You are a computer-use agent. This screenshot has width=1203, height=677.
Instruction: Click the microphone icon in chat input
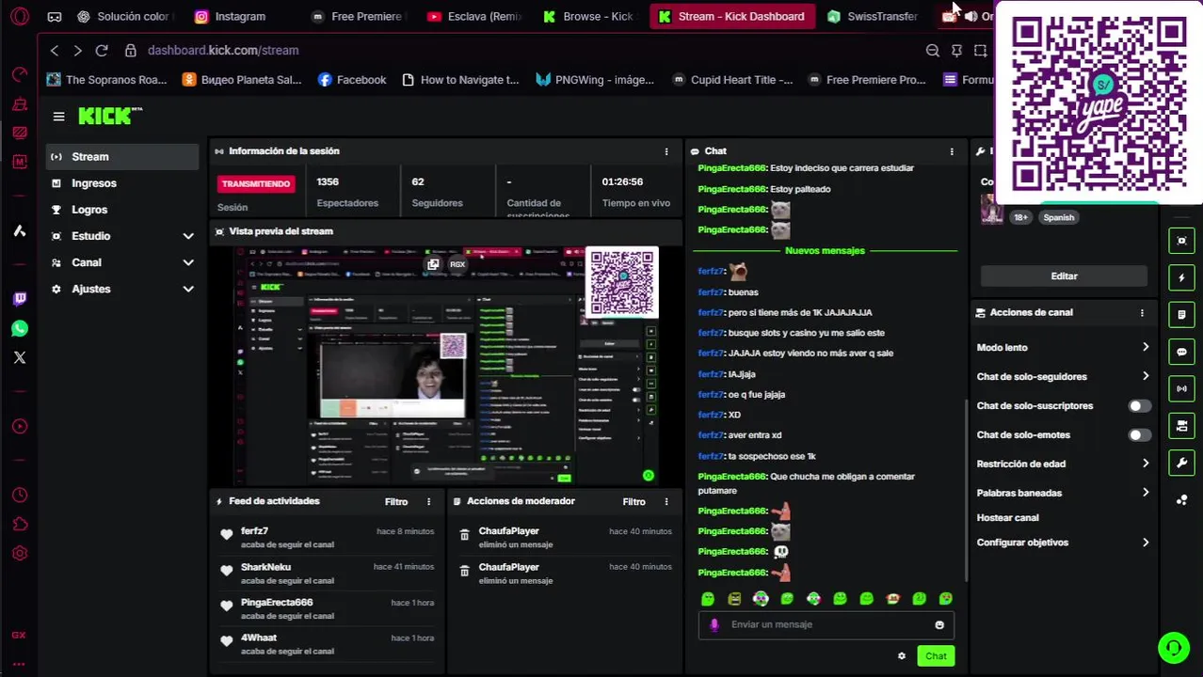click(714, 624)
